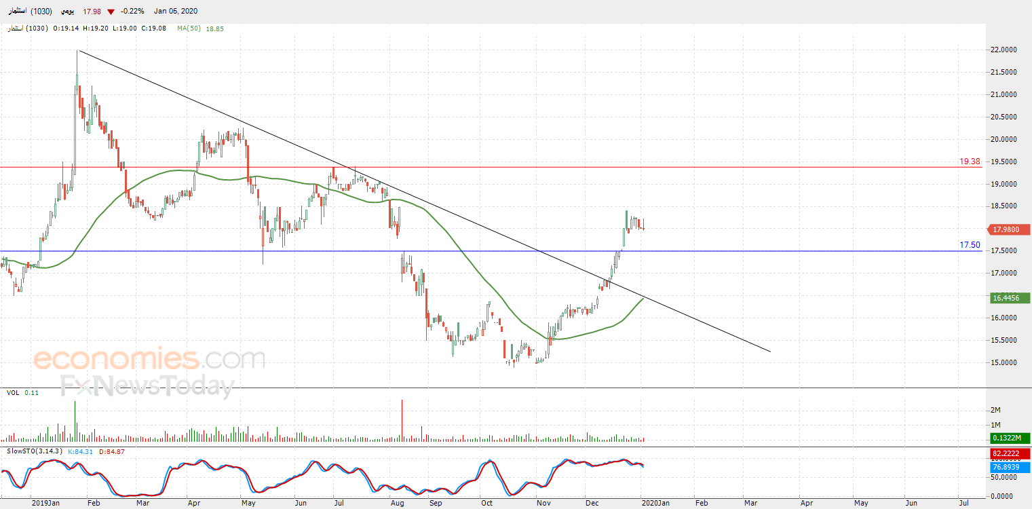
Task: Click the Sep time axis label
Action: pos(436,504)
